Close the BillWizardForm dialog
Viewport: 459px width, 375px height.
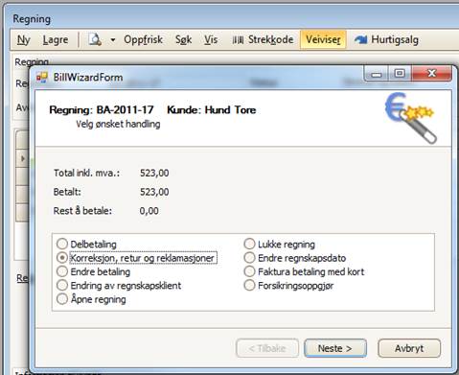point(432,74)
